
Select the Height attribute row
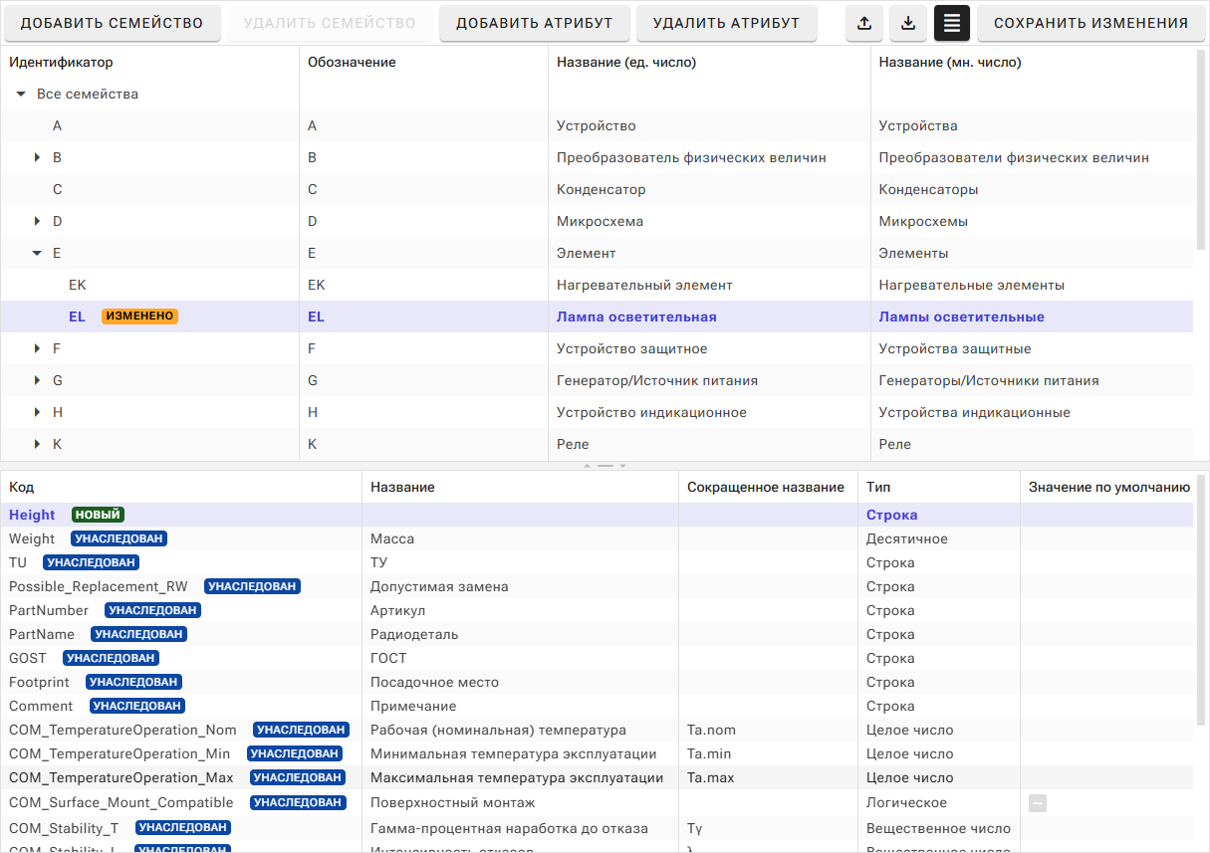click(33, 516)
